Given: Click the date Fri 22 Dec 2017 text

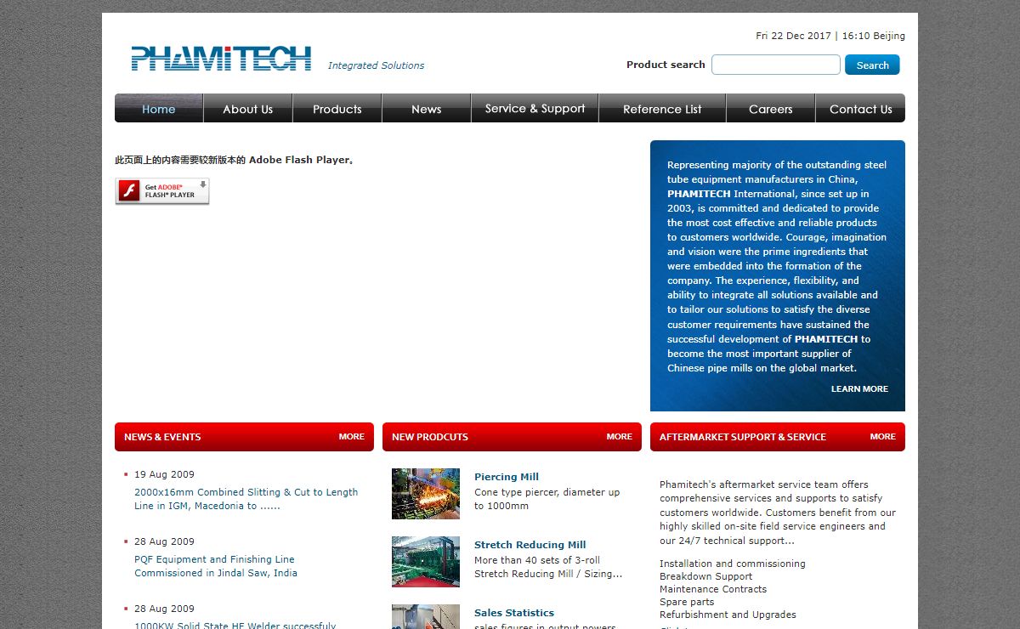Looking at the screenshot, I should 793,36.
